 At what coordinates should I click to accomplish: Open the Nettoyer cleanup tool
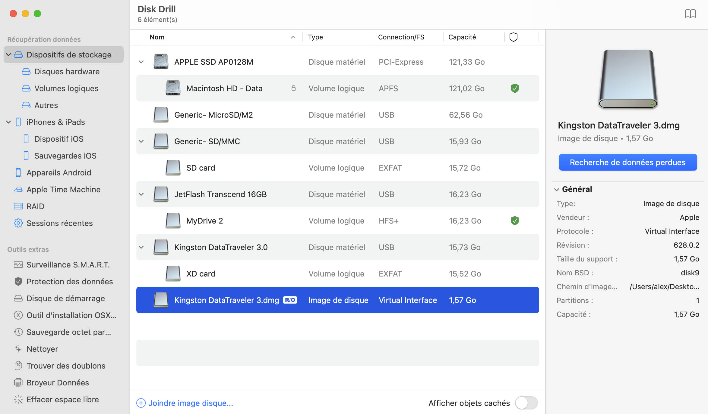pos(36,349)
